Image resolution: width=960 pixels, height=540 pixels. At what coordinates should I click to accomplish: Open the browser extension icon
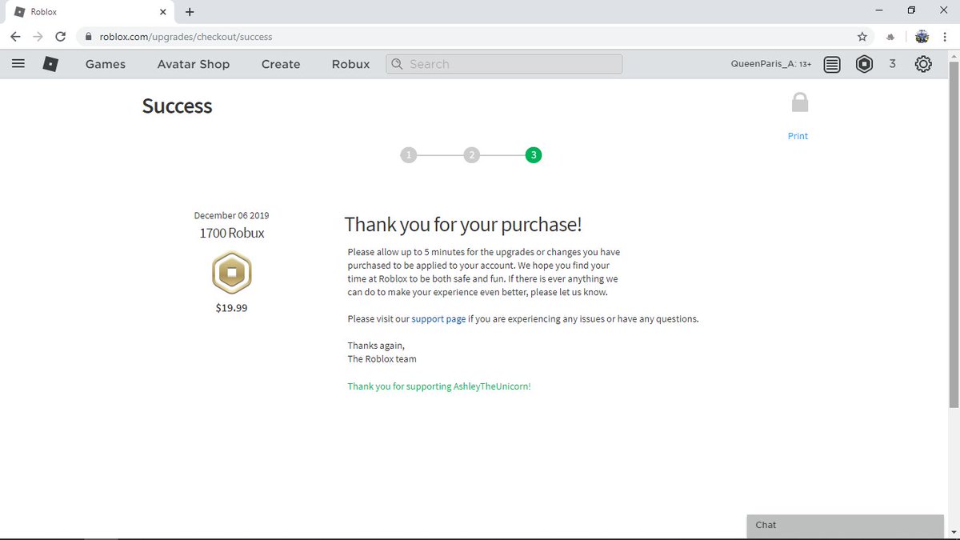pyautogui.click(x=891, y=37)
